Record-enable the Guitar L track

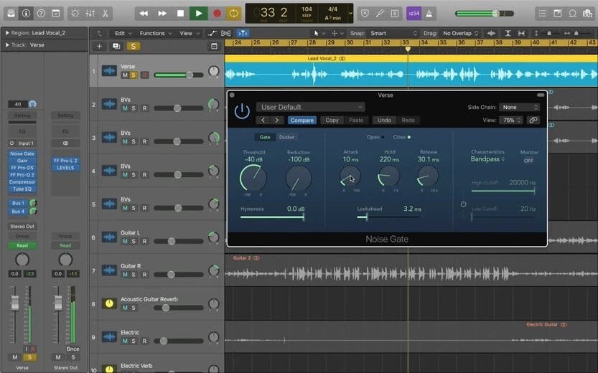(144, 241)
